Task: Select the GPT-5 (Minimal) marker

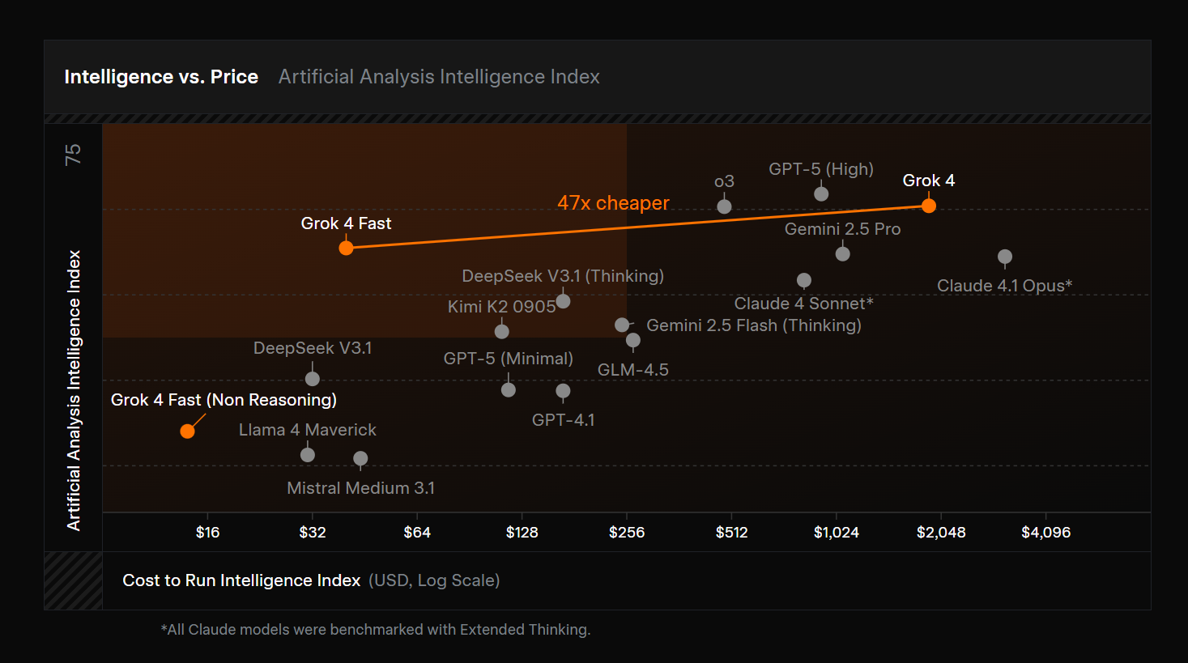Action: pos(509,389)
